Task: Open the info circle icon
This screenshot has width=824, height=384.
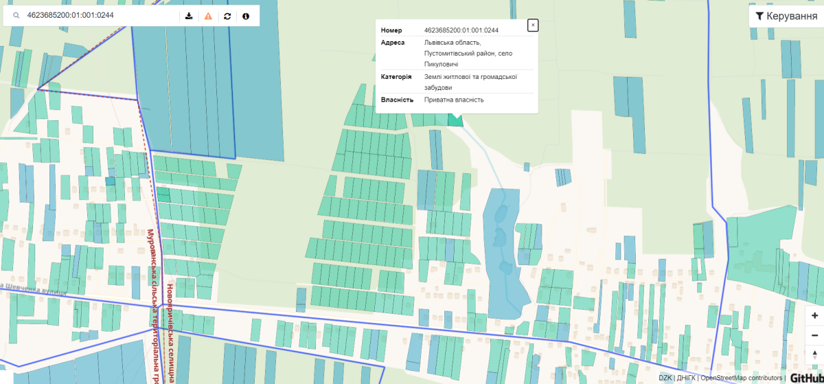Action: 246,16
